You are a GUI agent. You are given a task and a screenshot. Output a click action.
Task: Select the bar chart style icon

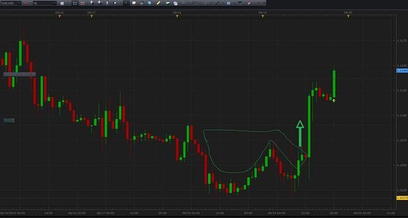(75, 3)
